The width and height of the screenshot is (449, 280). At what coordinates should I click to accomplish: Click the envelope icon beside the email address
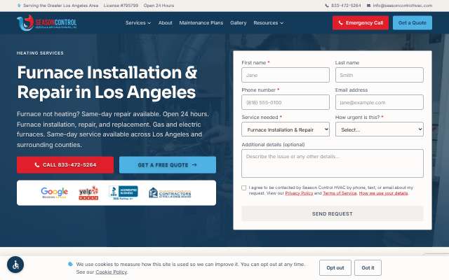coord(368,6)
